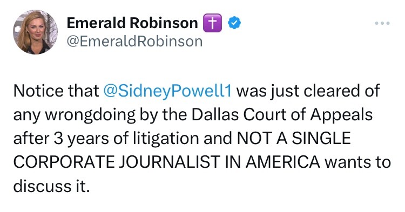Click the words "wants to"
Screen dimensions: 405x212
pyautogui.click(x=357, y=162)
